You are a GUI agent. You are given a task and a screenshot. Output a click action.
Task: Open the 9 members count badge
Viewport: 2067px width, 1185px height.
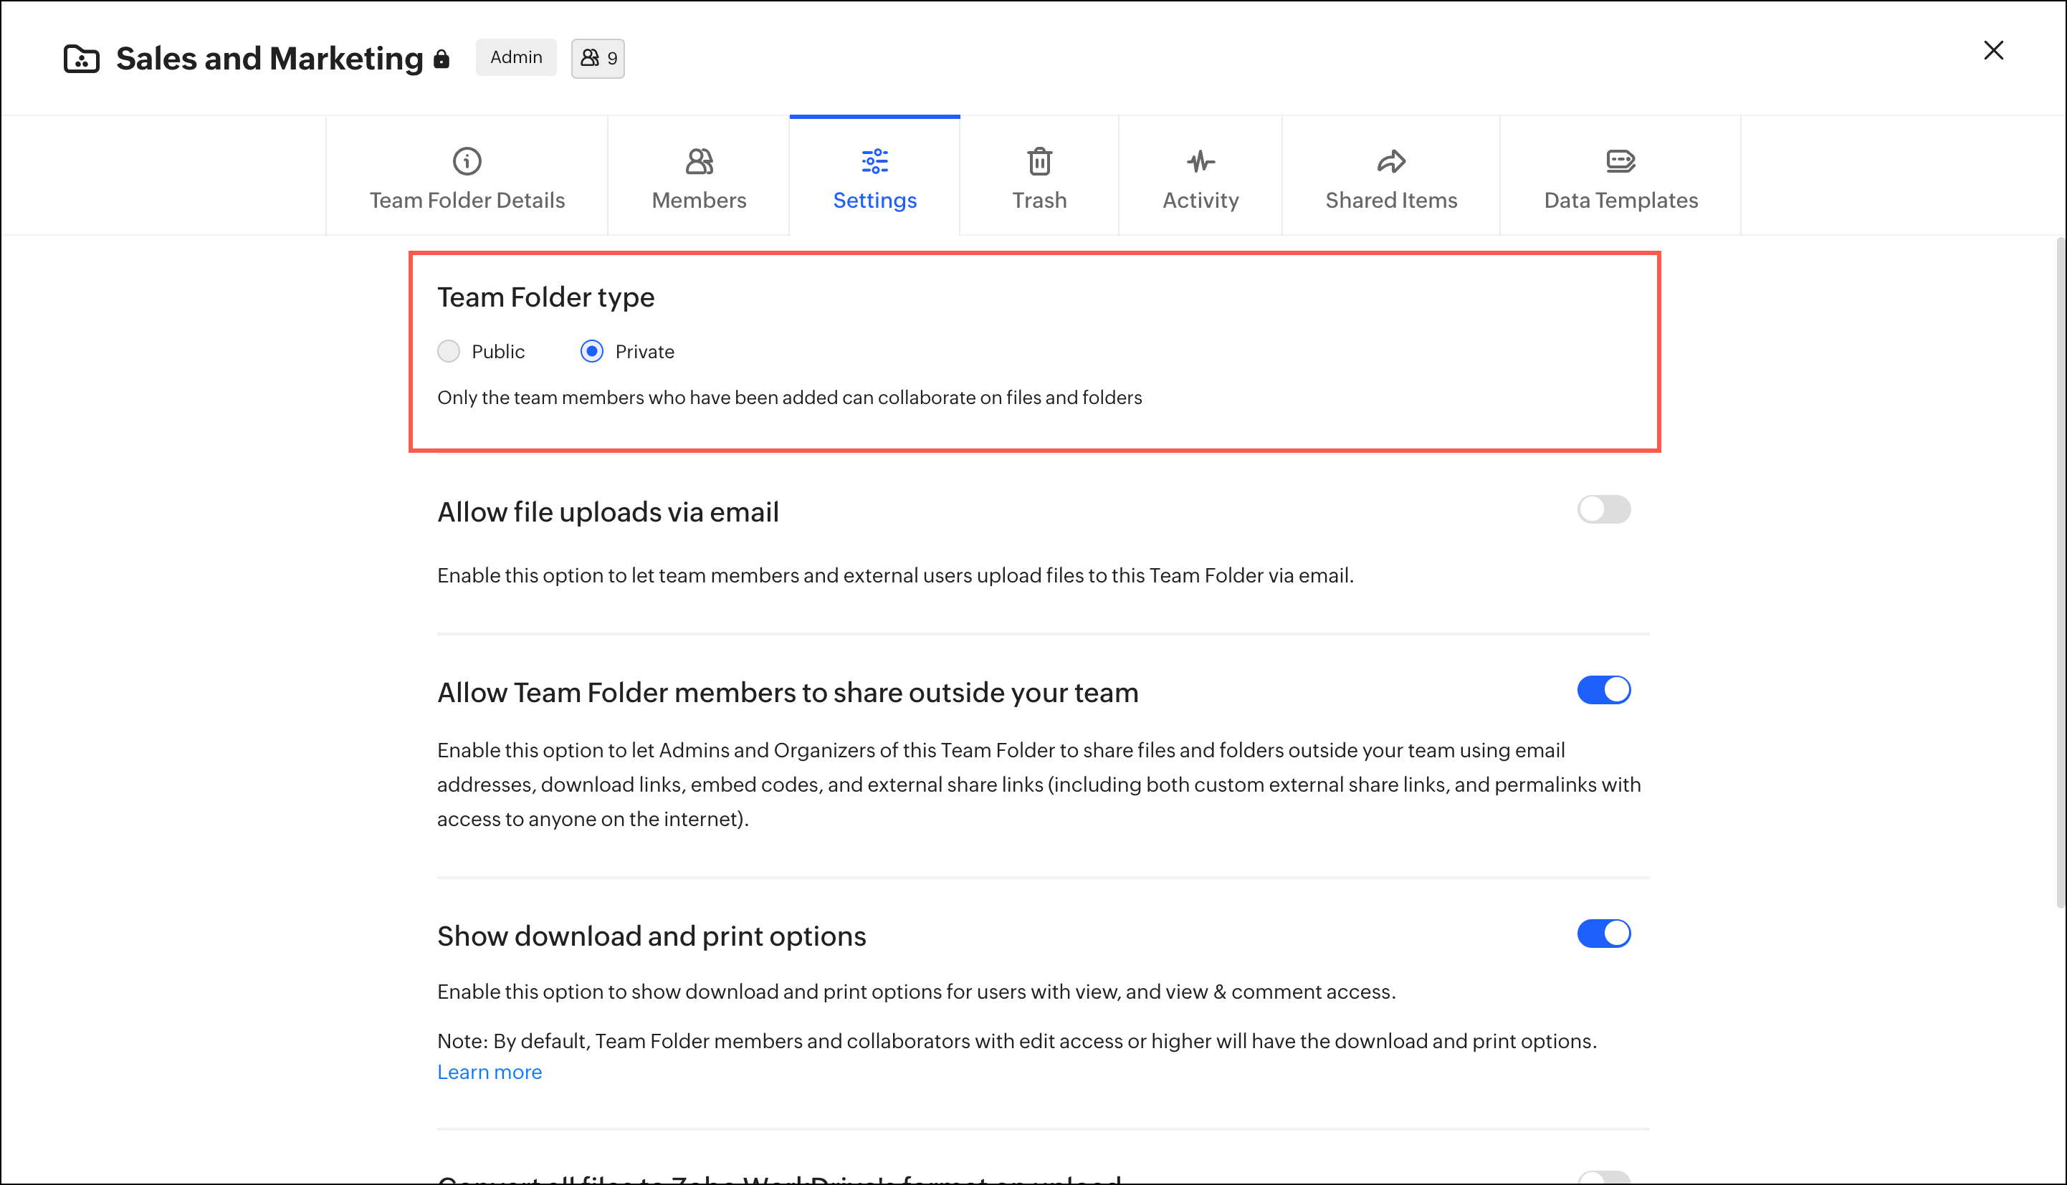(598, 59)
